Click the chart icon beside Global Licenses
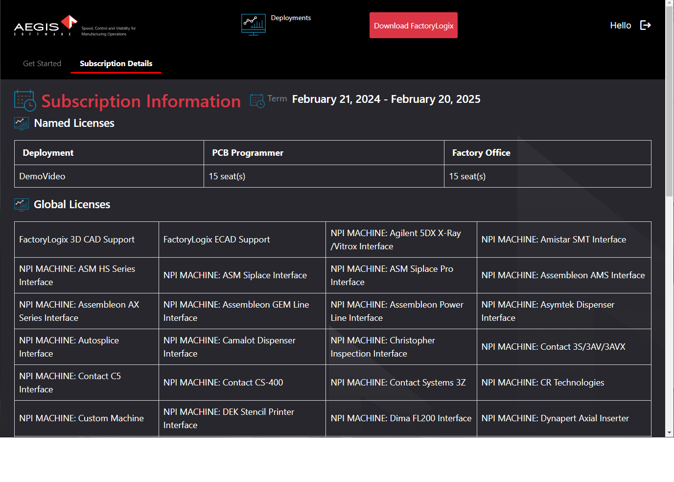Viewport: 674px width, 482px height. click(x=21, y=204)
